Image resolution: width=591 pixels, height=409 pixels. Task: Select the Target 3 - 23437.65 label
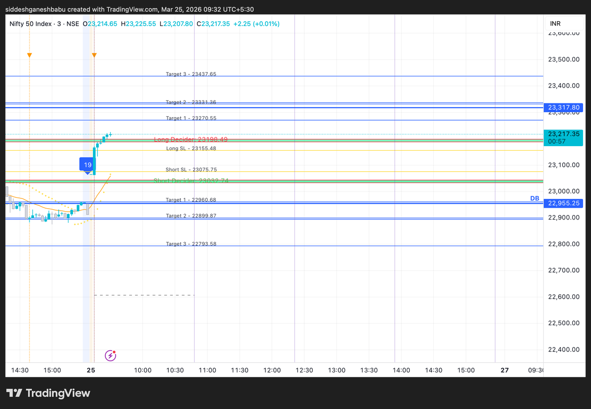(191, 74)
